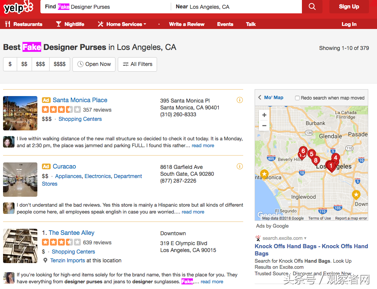Click Report a map error
This screenshot has width=377, height=289.
(x=351, y=218)
